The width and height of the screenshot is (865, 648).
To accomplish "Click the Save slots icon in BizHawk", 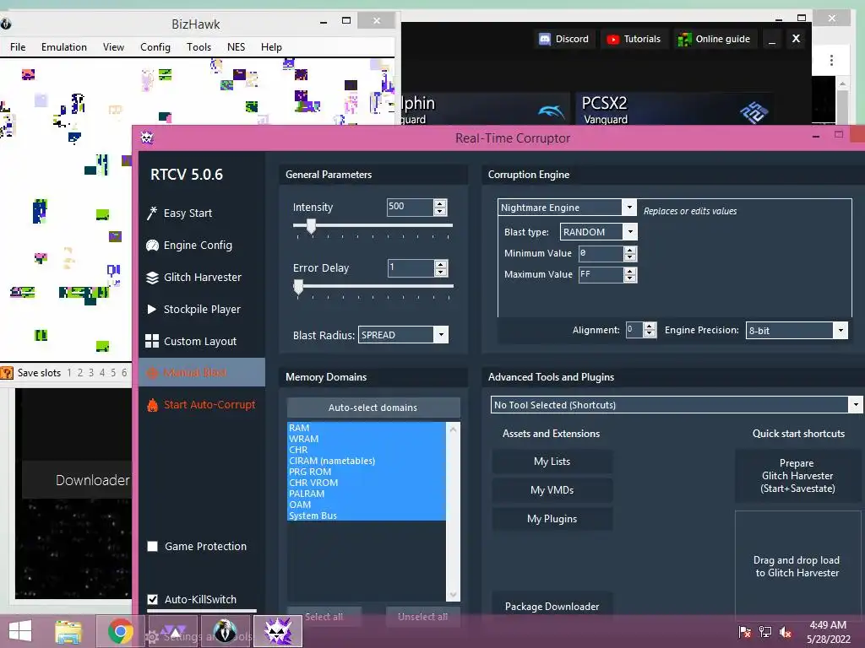I will (x=7, y=373).
